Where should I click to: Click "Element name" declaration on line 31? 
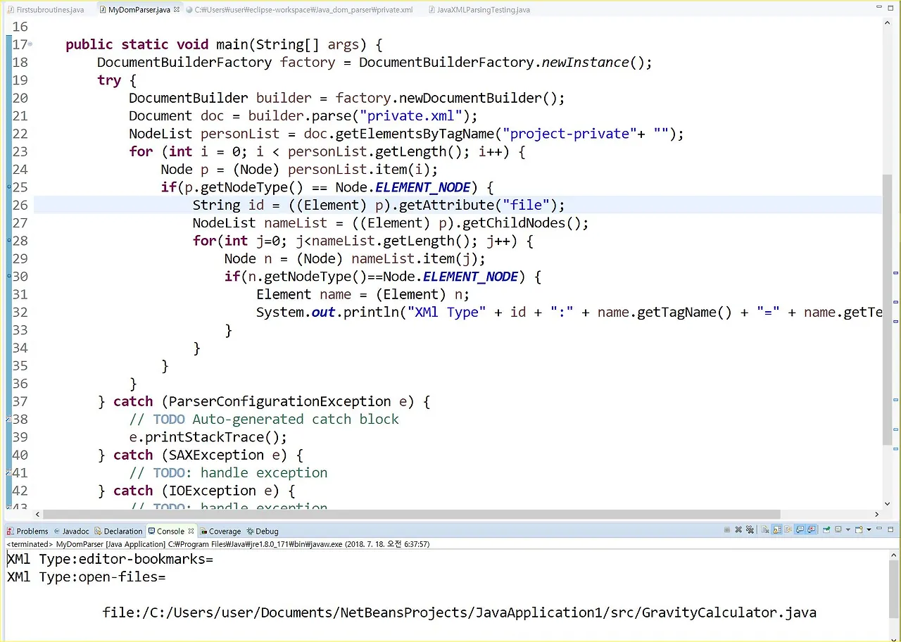tap(303, 294)
